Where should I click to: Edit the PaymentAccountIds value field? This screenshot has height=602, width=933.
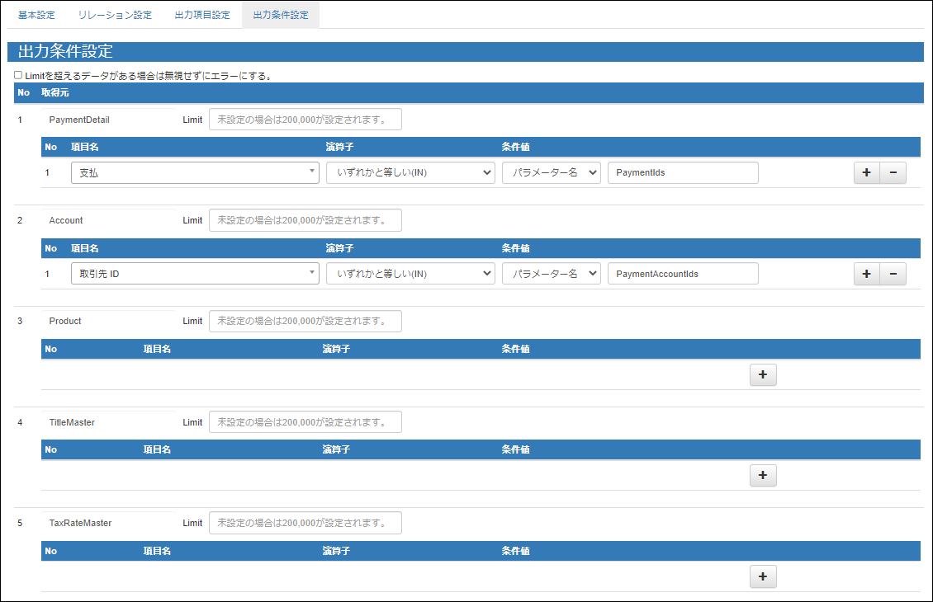pyautogui.click(x=683, y=273)
